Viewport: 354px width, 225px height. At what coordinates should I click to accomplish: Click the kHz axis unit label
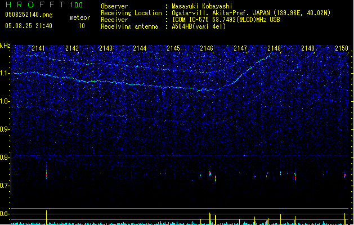(x=6, y=46)
